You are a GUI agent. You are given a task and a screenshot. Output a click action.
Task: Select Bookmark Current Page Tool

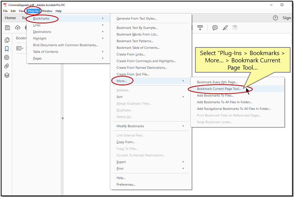(219, 89)
